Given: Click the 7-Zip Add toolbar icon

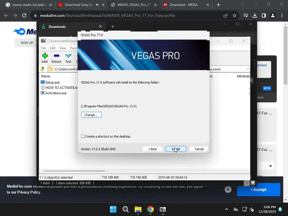Looking at the screenshot, I should point(44,58).
